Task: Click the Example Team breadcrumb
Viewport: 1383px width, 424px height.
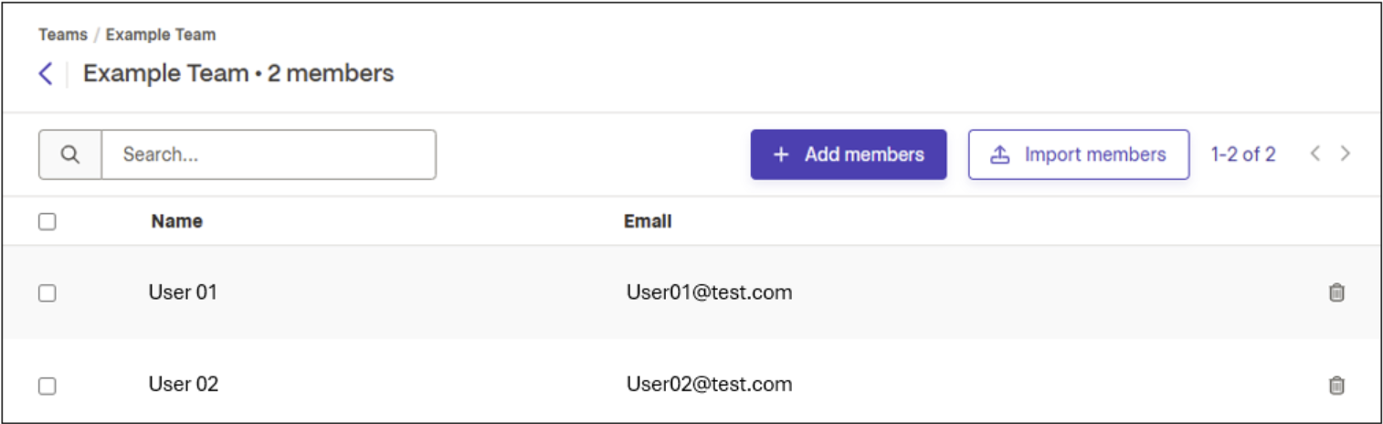Action: (x=161, y=35)
